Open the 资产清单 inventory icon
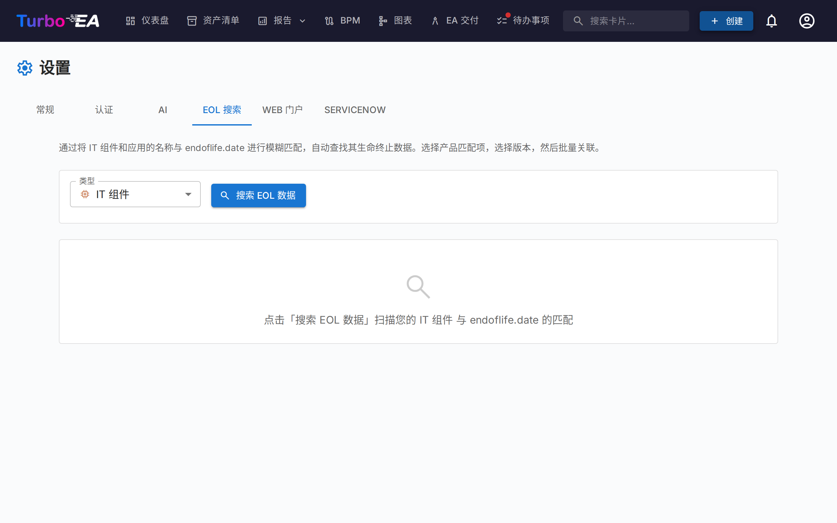 tap(192, 21)
